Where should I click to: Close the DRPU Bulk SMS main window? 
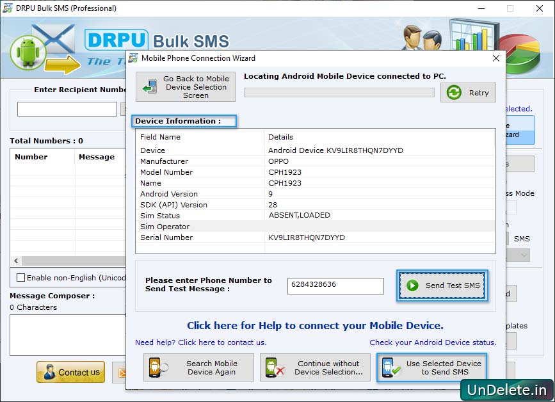[x=540, y=8]
